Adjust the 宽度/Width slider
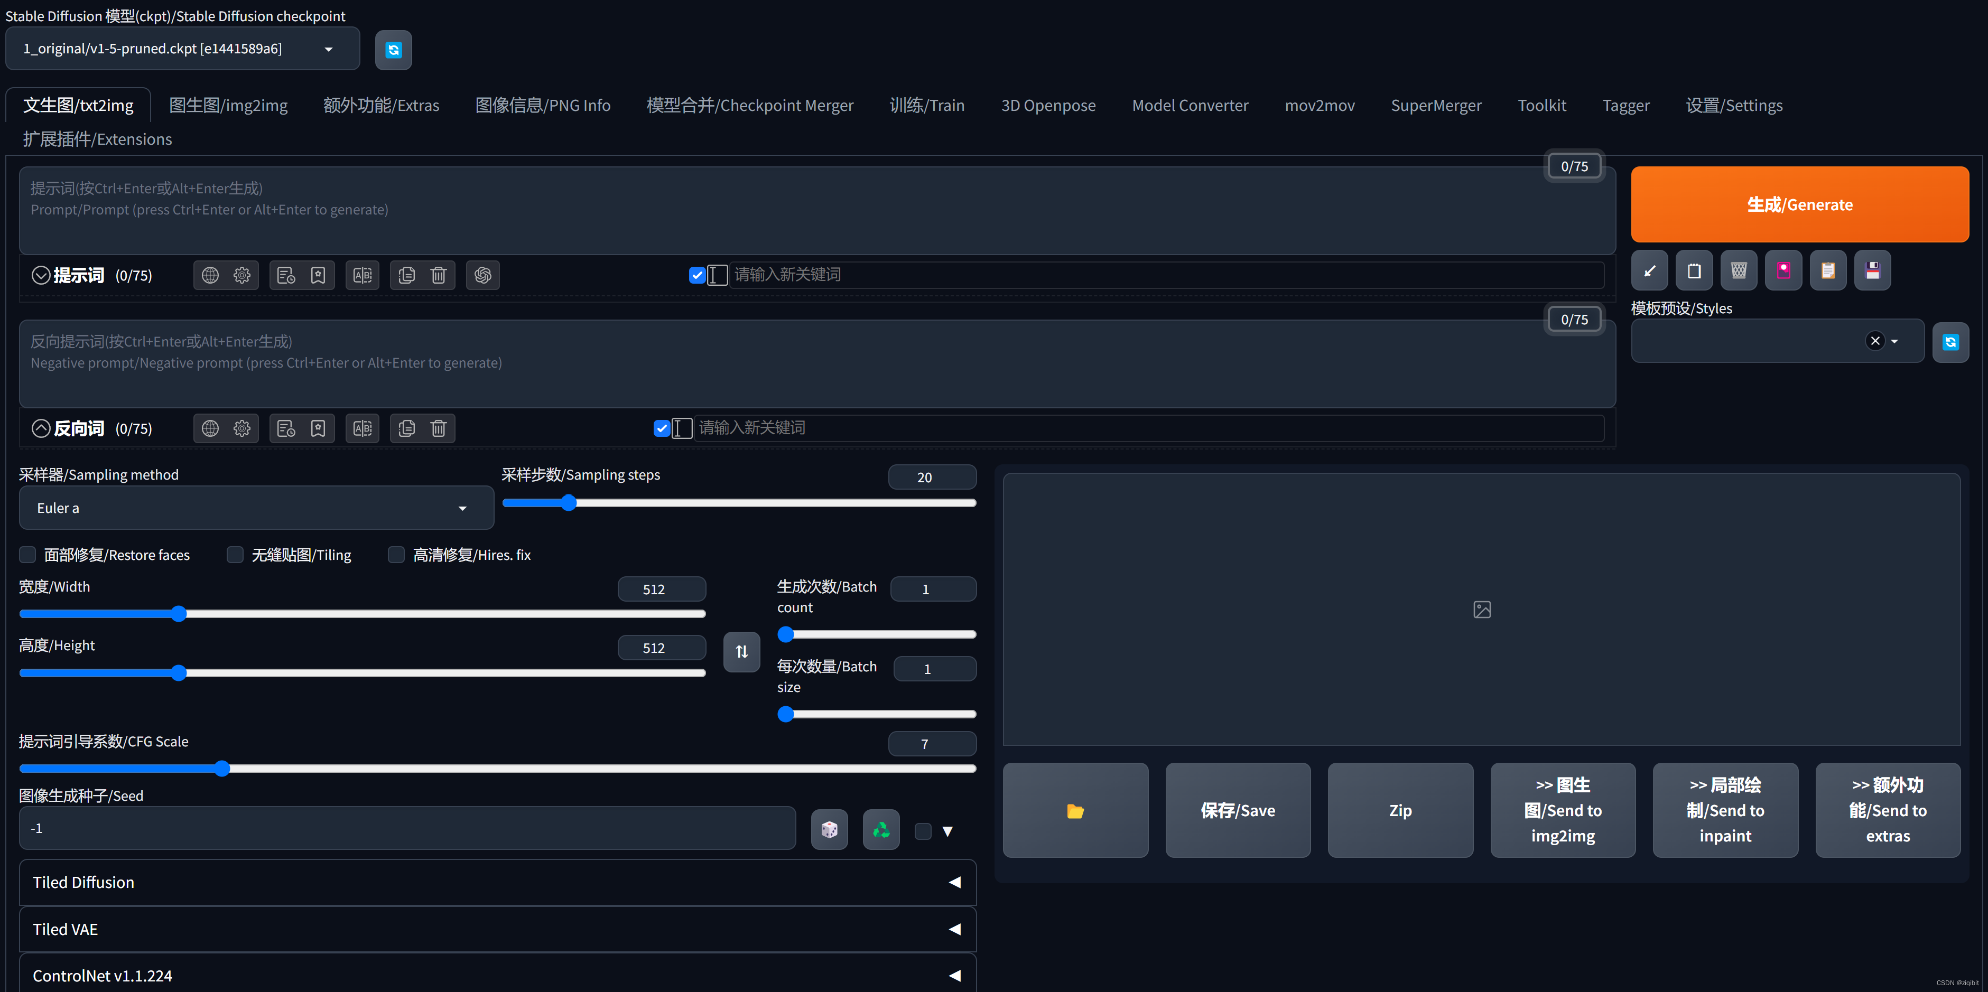 point(362,614)
